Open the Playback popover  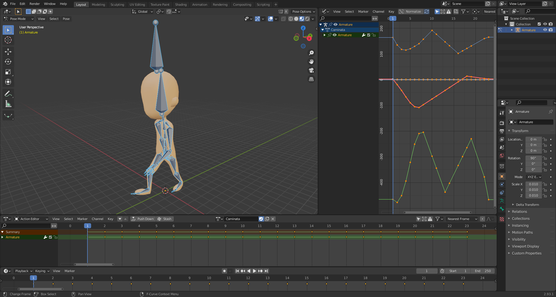[x=23, y=271]
